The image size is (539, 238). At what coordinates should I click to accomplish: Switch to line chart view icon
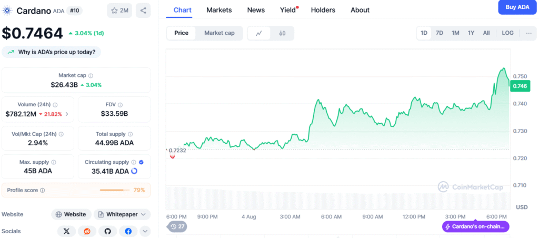(x=259, y=33)
